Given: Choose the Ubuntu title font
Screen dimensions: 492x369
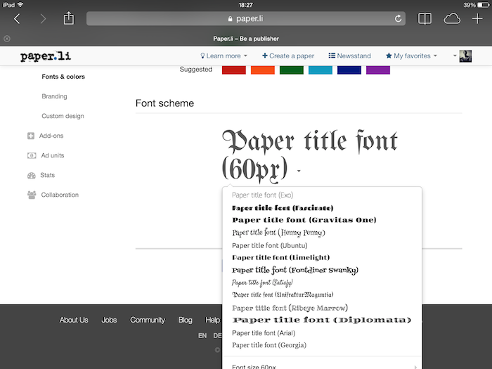Looking at the screenshot, I should coord(269,245).
